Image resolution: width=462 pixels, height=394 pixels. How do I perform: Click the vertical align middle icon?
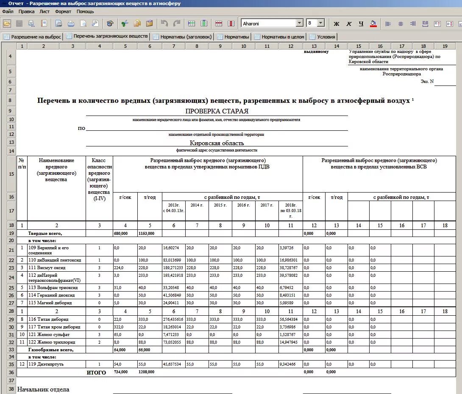(450, 24)
